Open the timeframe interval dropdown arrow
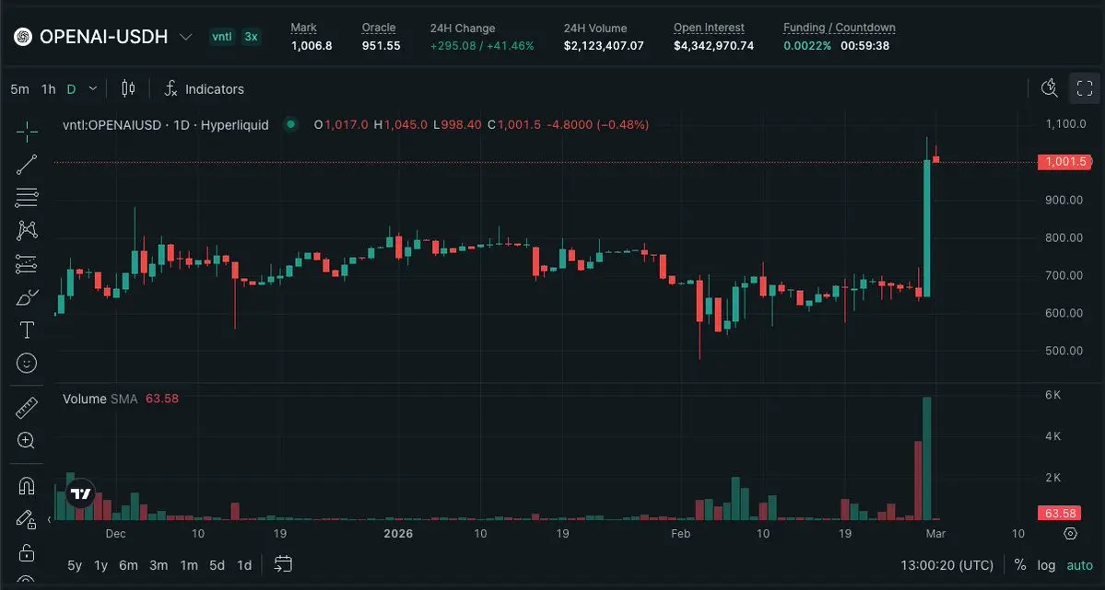 (x=92, y=89)
